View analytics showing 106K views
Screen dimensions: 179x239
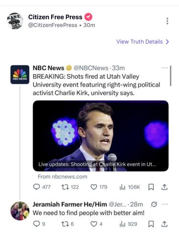[130, 187]
